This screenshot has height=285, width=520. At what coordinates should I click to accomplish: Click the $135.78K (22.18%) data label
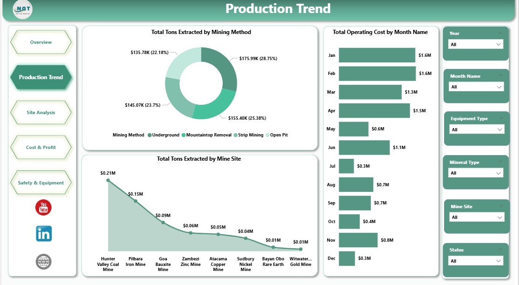[x=150, y=52]
